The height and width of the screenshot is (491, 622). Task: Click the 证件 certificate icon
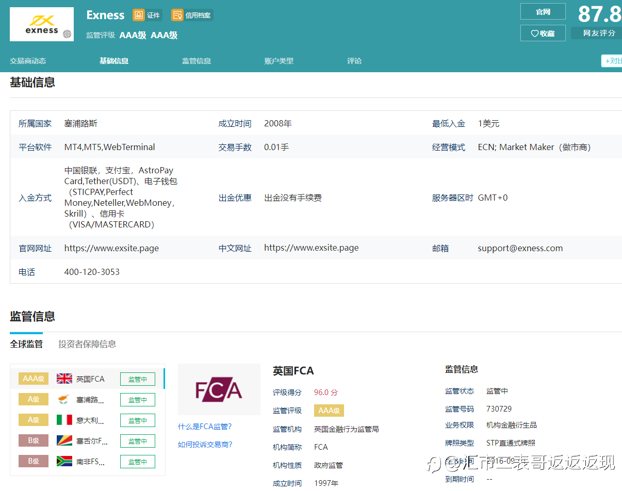(x=139, y=15)
